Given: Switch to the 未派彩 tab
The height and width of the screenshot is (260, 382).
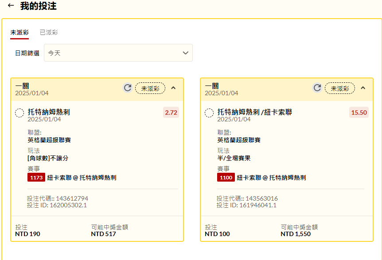Looking at the screenshot, I should pyautogui.click(x=19, y=32).
